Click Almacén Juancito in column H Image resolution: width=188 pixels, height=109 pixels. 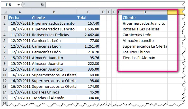145,40
